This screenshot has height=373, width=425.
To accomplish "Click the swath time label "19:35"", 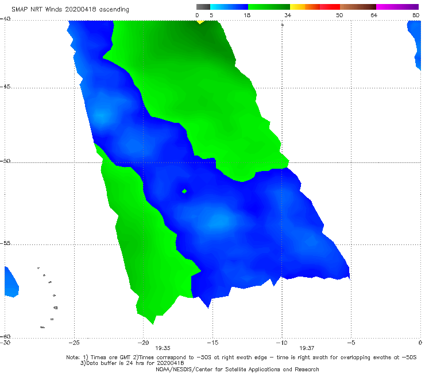I will pos(163,348).
